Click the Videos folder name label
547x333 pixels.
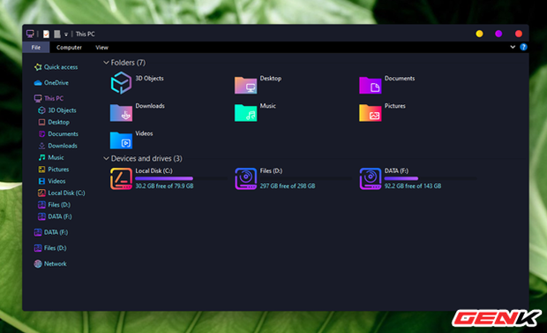[144, 133]
